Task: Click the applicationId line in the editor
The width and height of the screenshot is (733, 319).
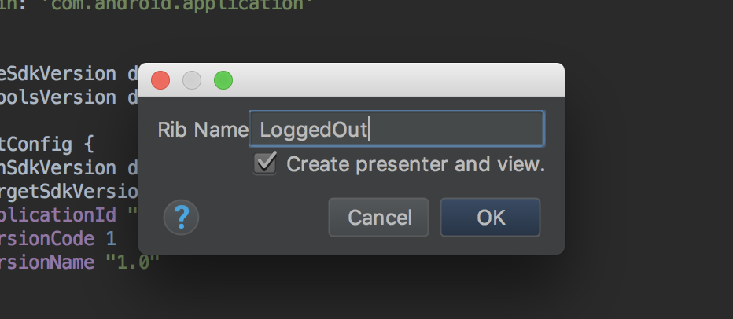Action: (69, 214)
